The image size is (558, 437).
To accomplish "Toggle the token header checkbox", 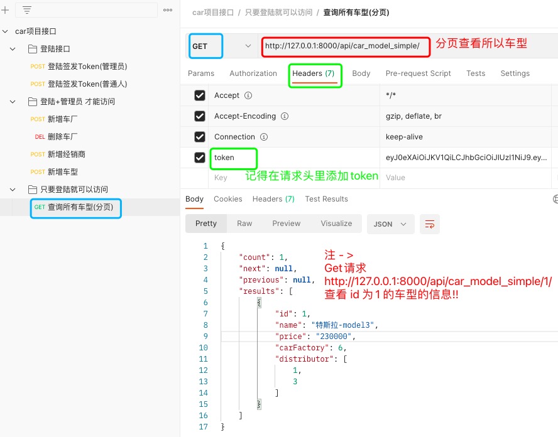I will coord(200,158).
